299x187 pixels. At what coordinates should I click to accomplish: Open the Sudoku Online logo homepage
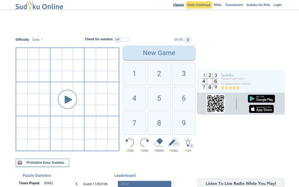point(39,5)
